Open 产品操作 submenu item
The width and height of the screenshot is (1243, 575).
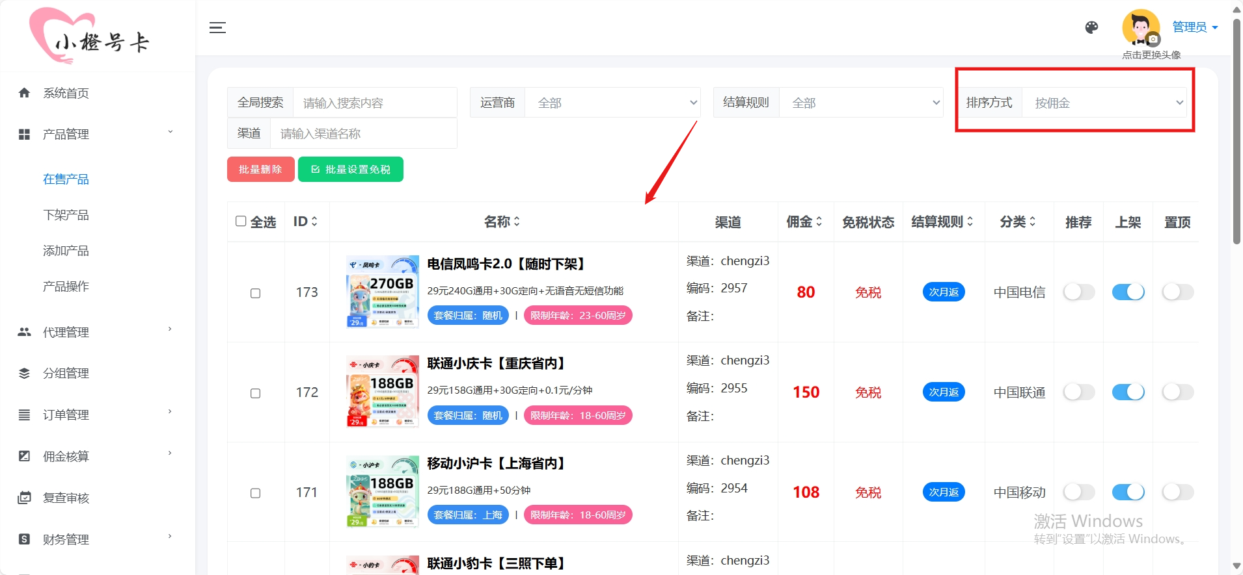click(66, 287)
